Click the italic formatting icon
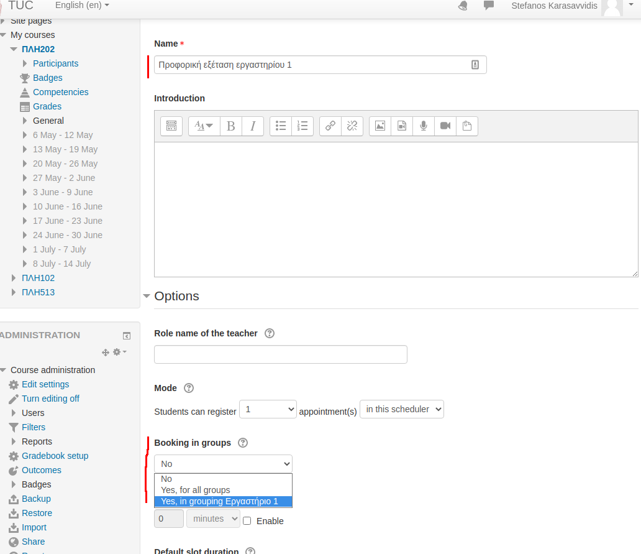 (x=253, y=126)
